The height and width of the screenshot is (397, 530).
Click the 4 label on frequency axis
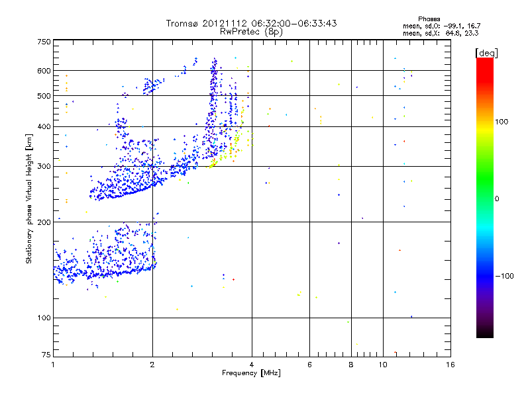252,365
